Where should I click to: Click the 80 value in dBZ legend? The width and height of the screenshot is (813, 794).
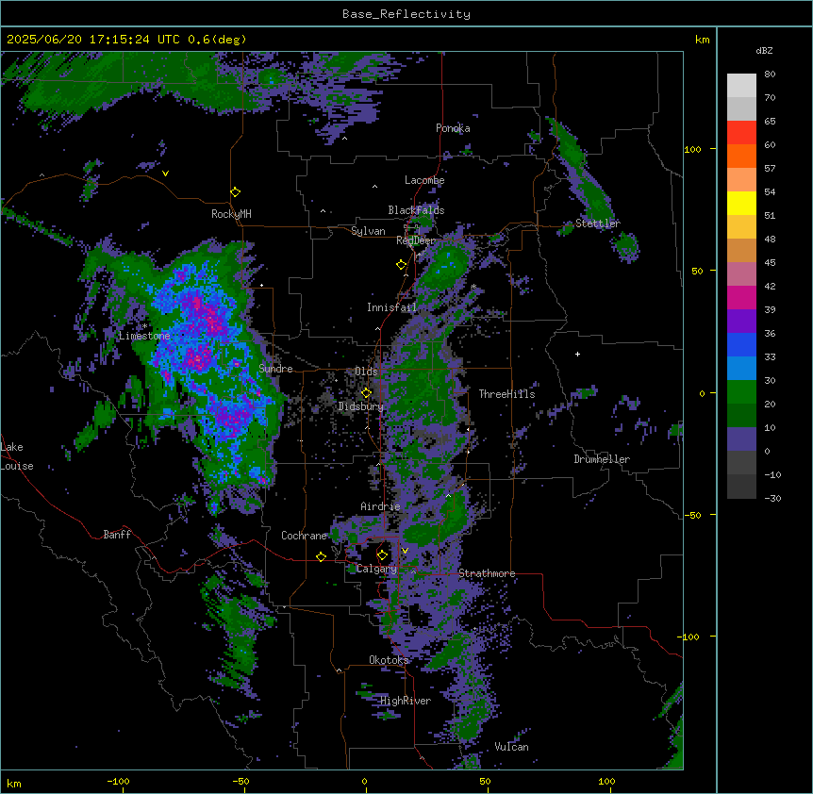770,74
